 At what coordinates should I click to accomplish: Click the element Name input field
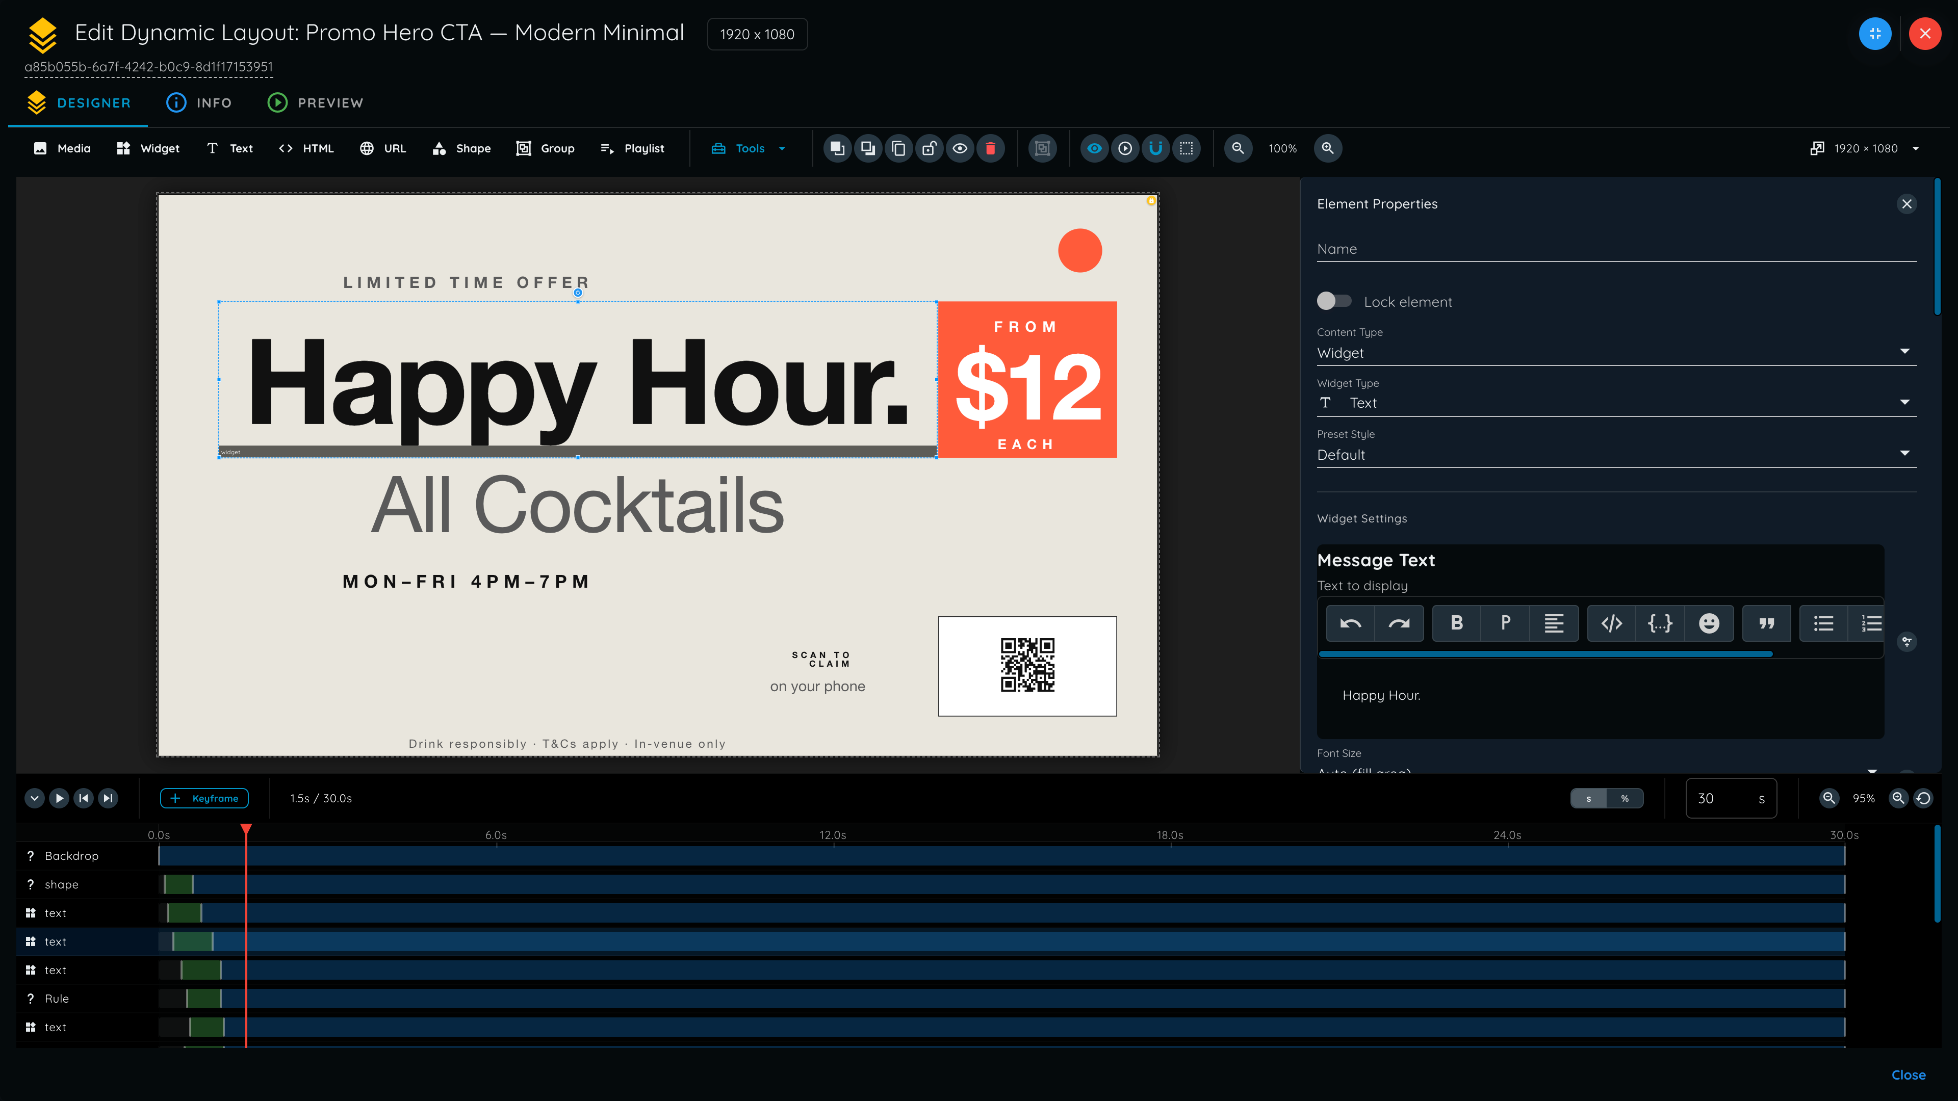[x=1617, y=249]
